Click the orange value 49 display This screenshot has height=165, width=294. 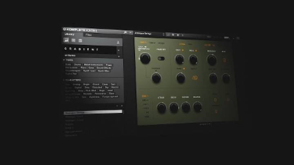195,78
